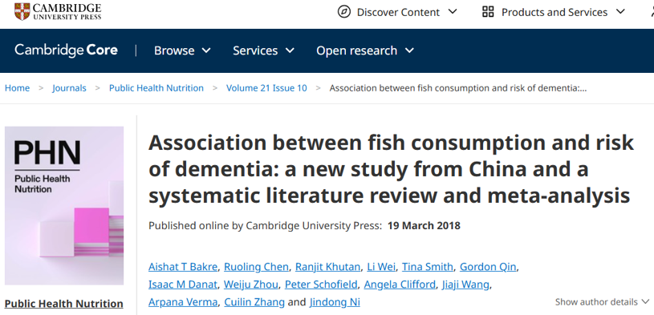Expand the Discover Content dropdown chevron
Image resolution: width=654 pixels, height=315 pixels.
[x=453, y=12]
